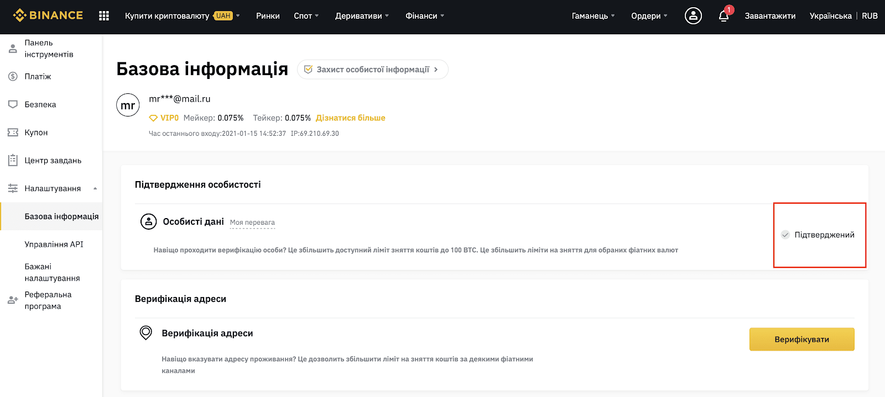Viewport: 885px width, 397px height.
Task: Open Центр завдань in sidebar
Action: coord(53,160)
